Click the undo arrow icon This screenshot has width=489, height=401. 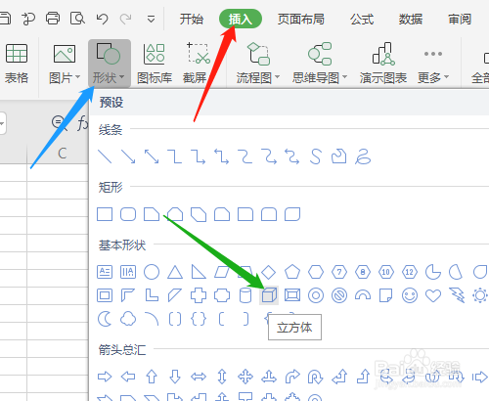click(x=103, y=19)
